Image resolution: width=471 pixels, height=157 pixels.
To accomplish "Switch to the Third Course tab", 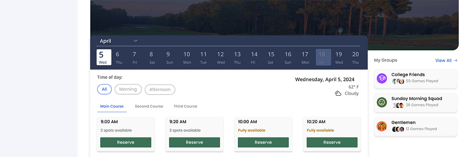I will (x=185, y=106).
